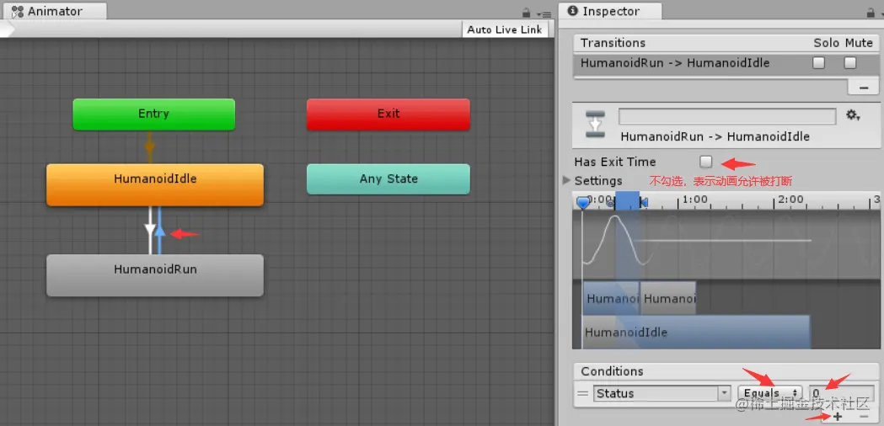This screenshot has height=426, width=884.
Task: Click the 1:00 mark on timeline ruler
Action: pos(695,200)
